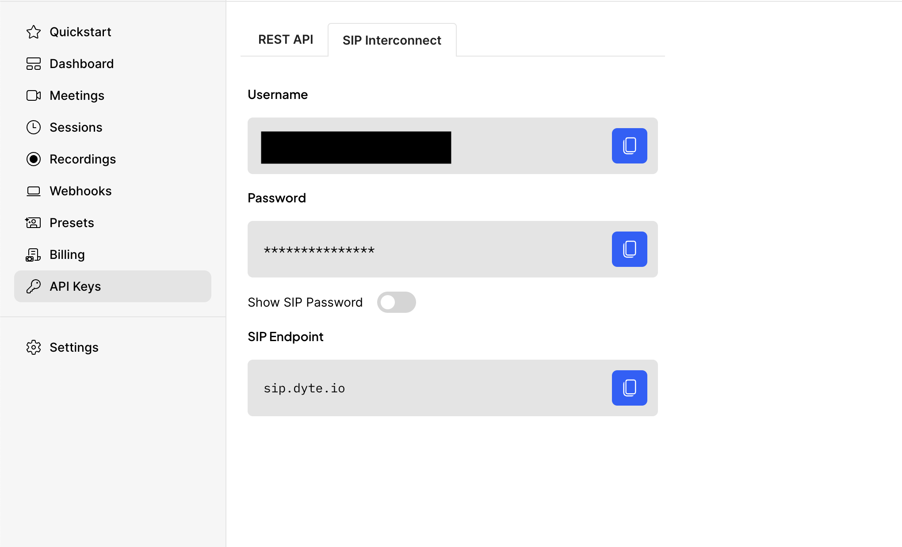
Task: Click the Billing navigation link
Action: click(x=67, y=254)
